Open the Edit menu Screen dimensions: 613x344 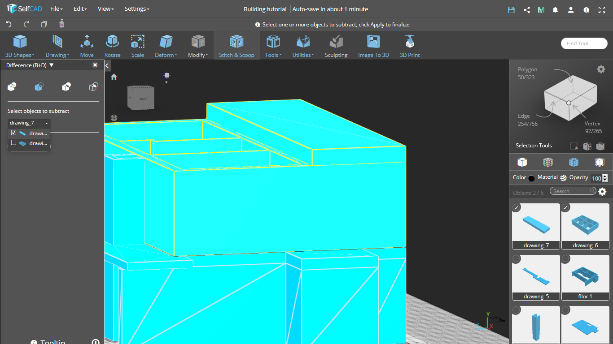pyautogui.click(x=80, y=9)
